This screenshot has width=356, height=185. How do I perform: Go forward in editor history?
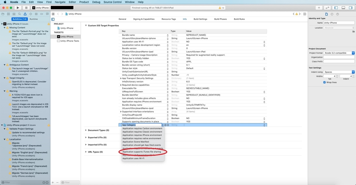tap(62, 14)
